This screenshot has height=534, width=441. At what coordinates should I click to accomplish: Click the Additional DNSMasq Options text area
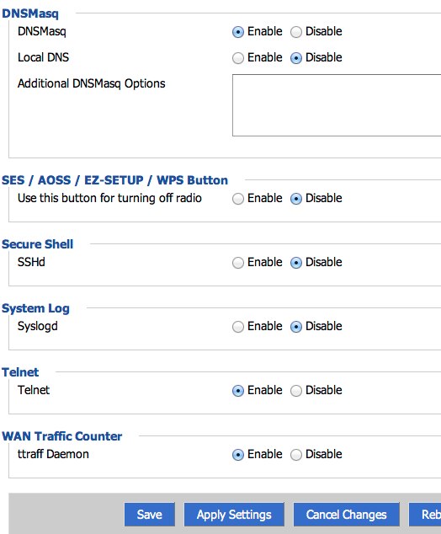(x=337, y=105)
